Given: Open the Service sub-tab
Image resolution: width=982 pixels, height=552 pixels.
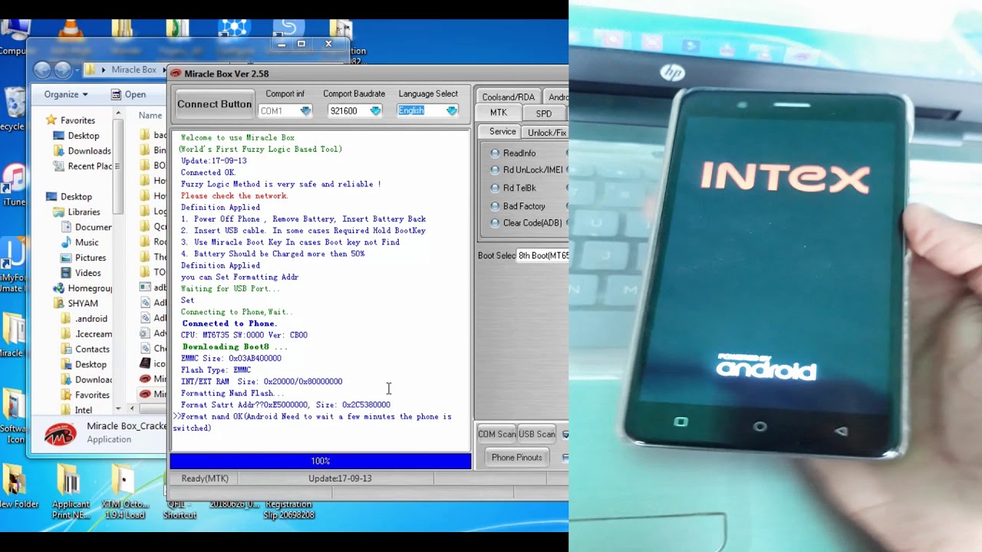Looking at the screenshot, I should (x=503, y=132).
